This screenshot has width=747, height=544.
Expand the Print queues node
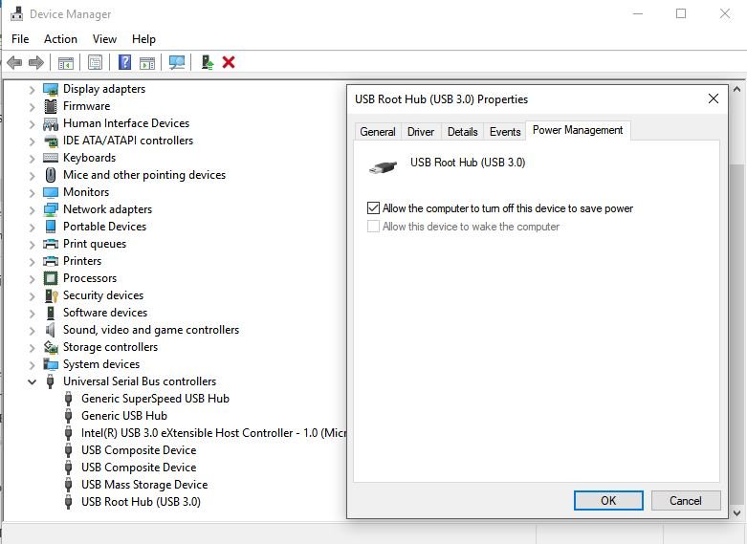click(x=32, y=245)
